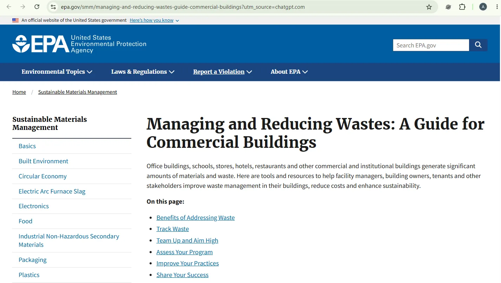The height and width of the screenshot is (283, 501).
Task: Open Report a Violation menu
Action: tap(223, 72)
